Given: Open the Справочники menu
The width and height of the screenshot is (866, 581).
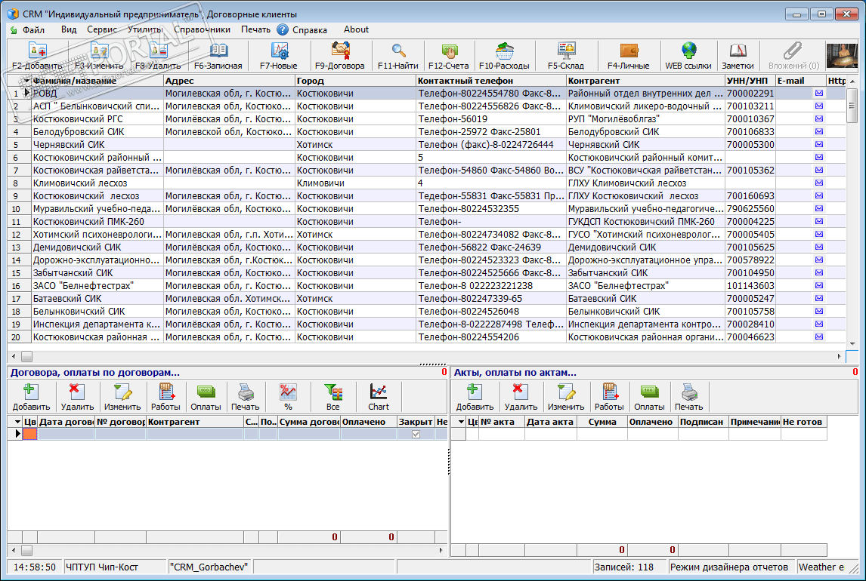Looking at the screenshot, I should click(x=202, y=29).
